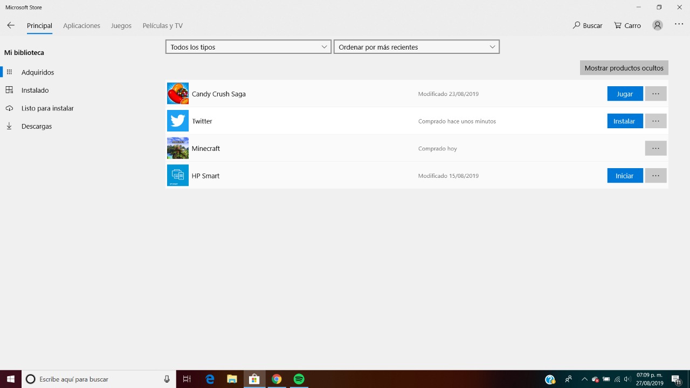The height and width of the screenshot is (388, 690).
Task: Click 'Comprado hoy' text
Action: click(x=437, y=148)
